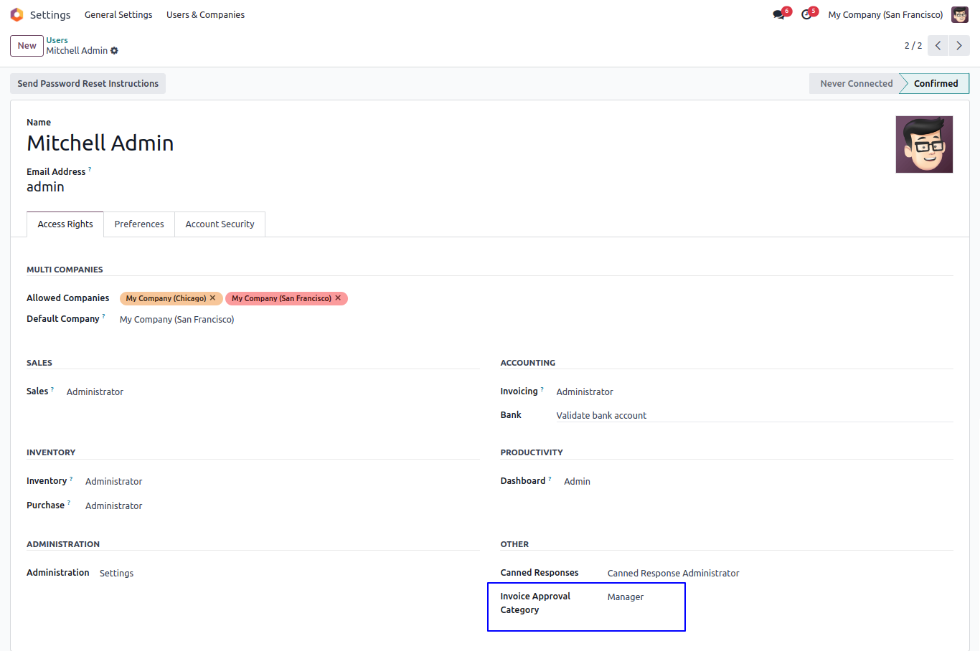Open the General Settings menu
The height and width of the screenshot is (651, 980).
[118, 15]
